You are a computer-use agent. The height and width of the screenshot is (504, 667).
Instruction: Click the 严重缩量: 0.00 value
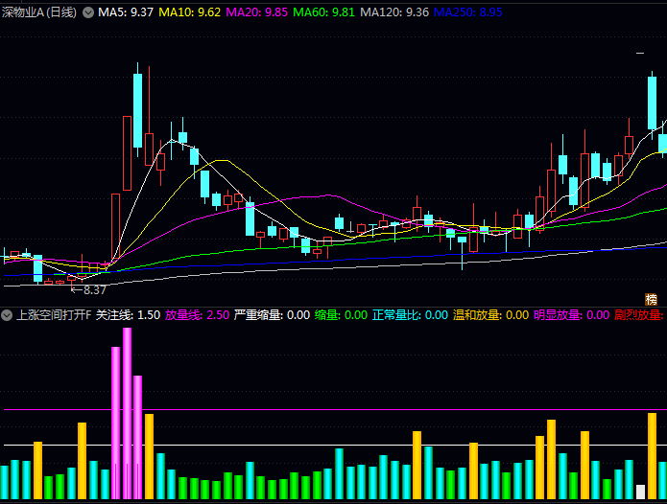(x=272, y=315)
